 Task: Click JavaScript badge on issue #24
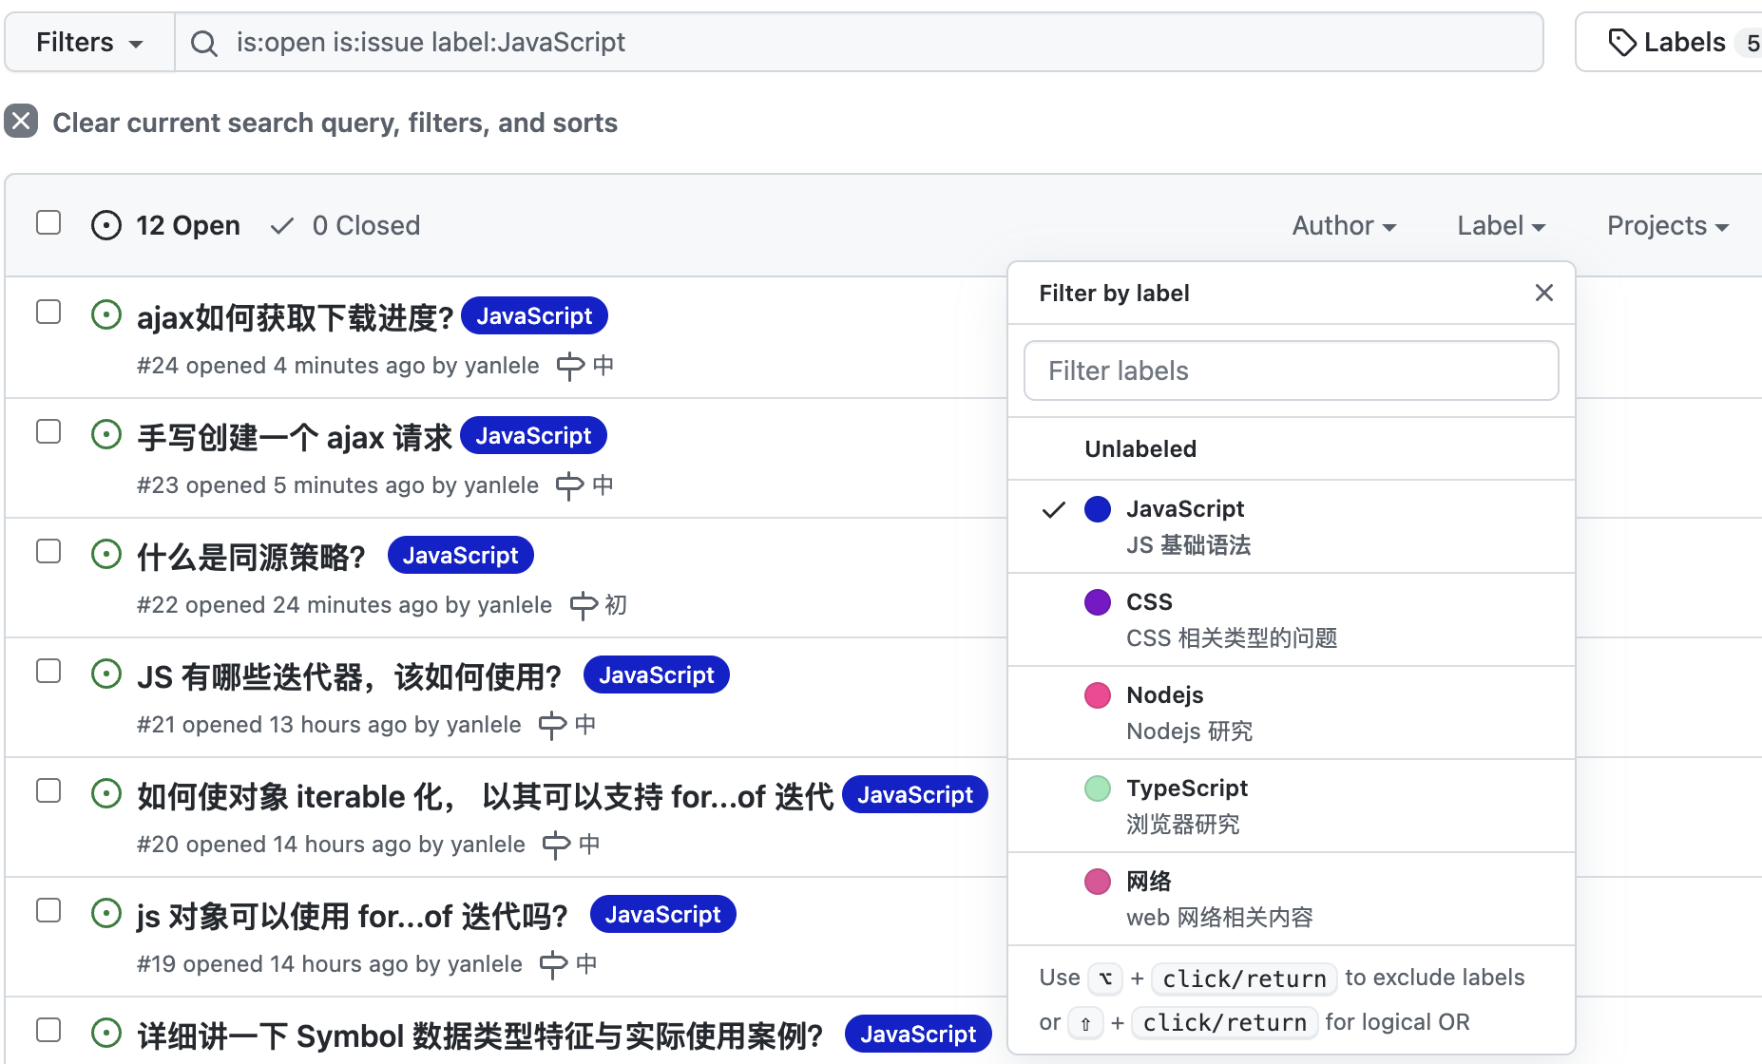534,315
